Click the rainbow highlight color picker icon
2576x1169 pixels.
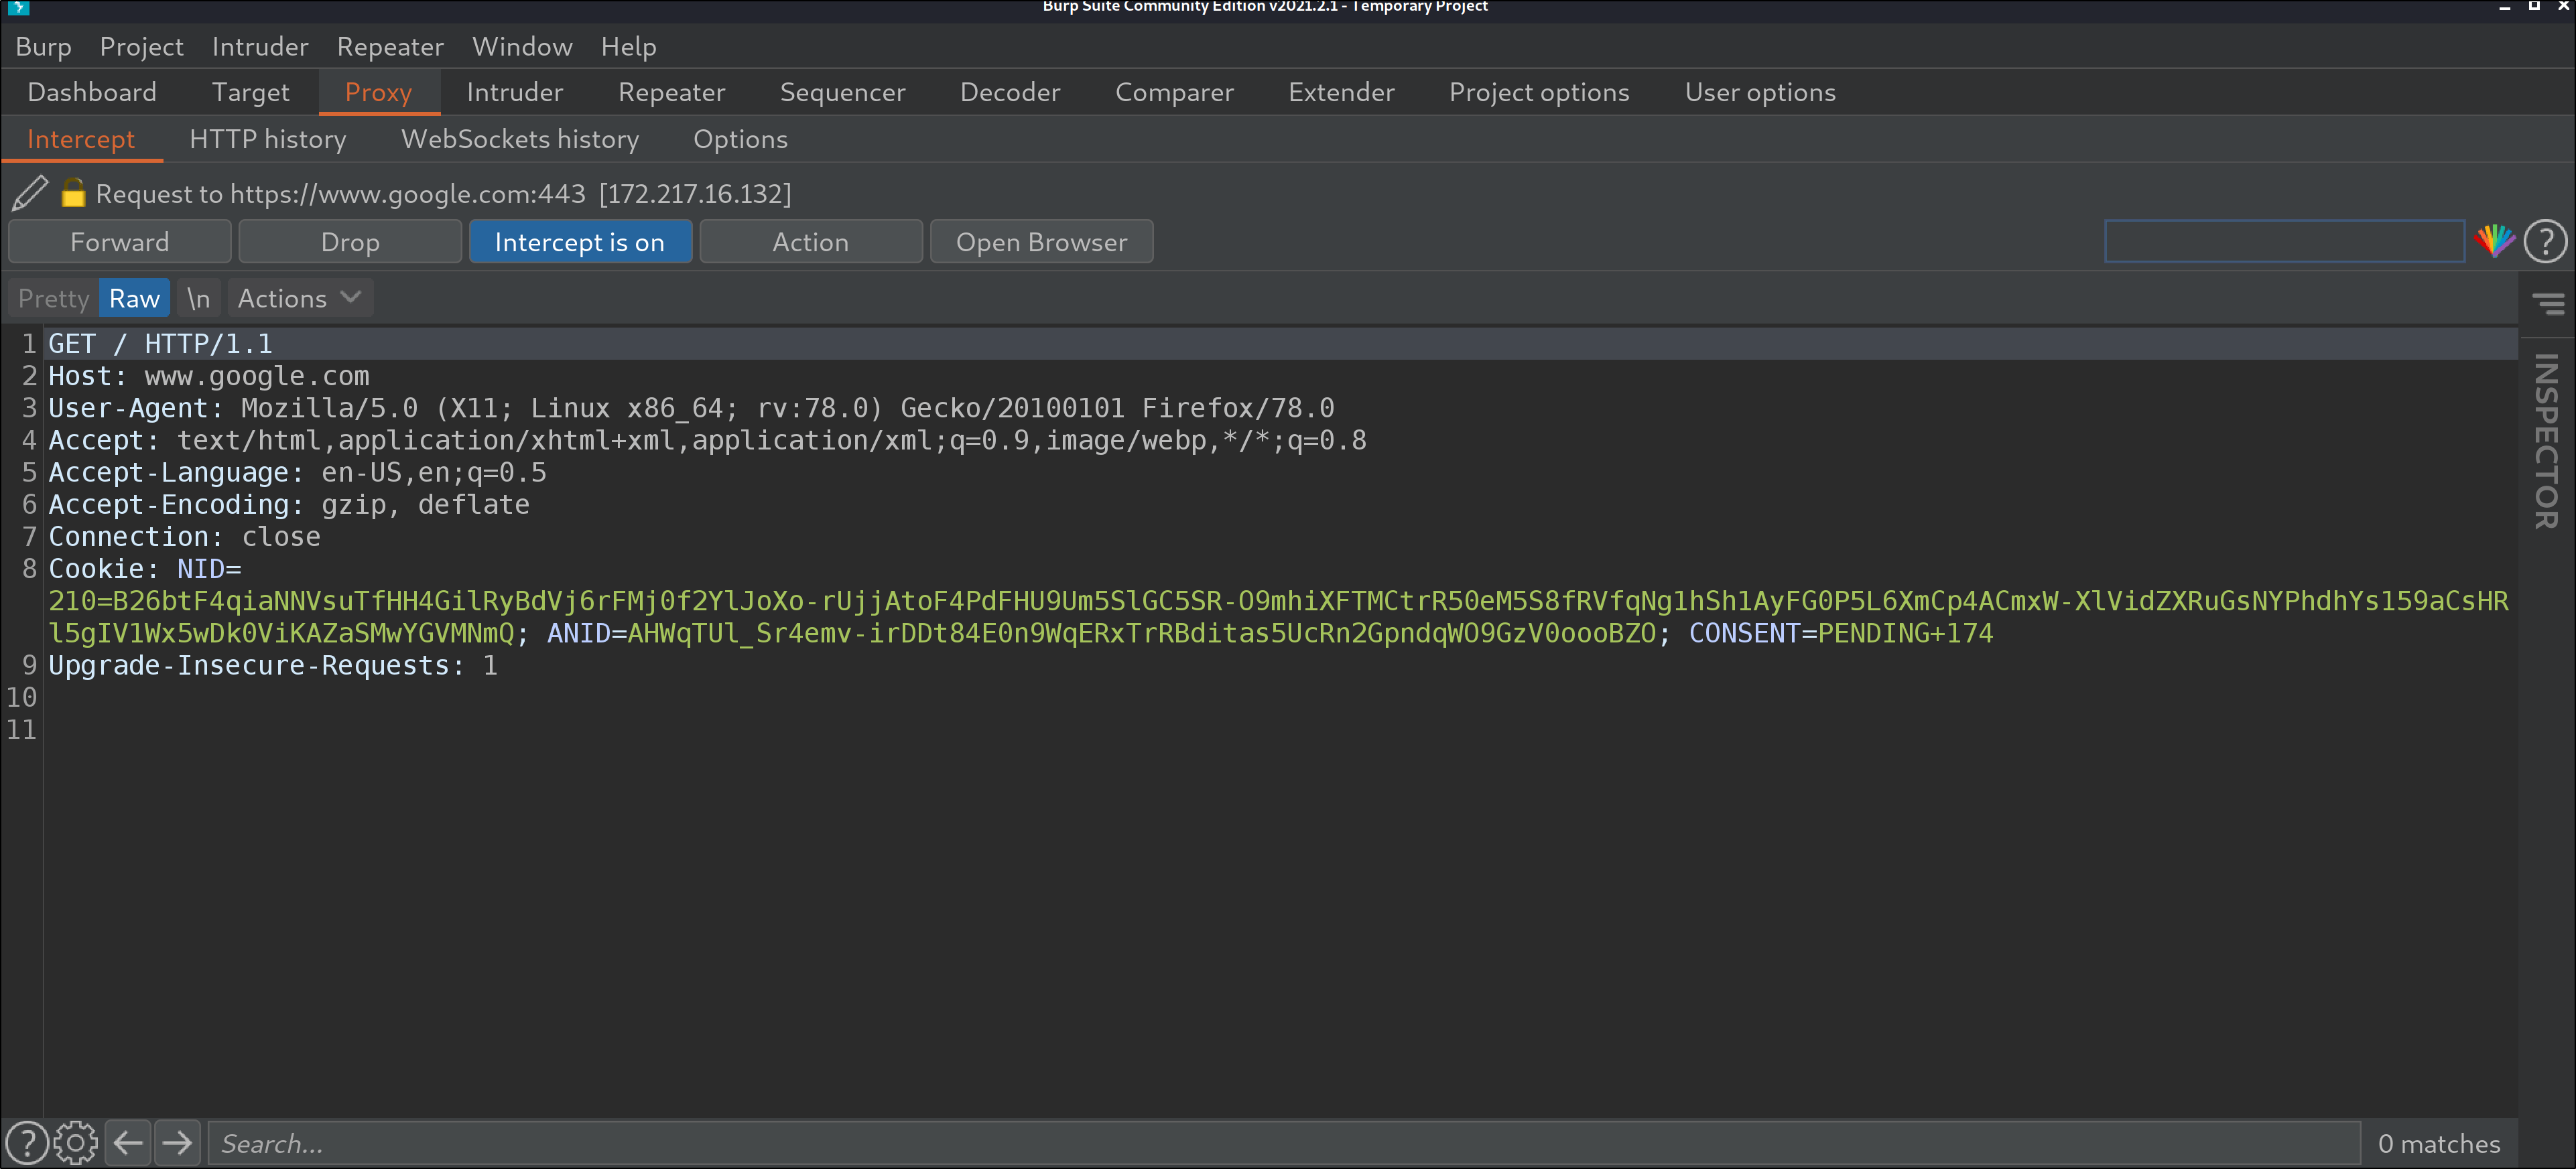point(2494,241)
